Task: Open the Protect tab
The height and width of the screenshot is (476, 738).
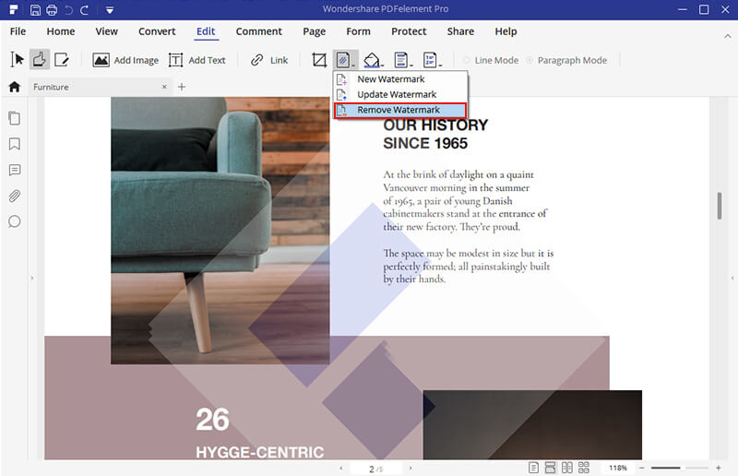Action: 409,31
